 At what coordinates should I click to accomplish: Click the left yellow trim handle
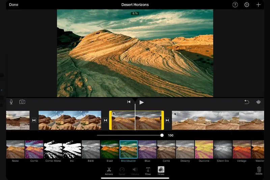pos(110,120)
